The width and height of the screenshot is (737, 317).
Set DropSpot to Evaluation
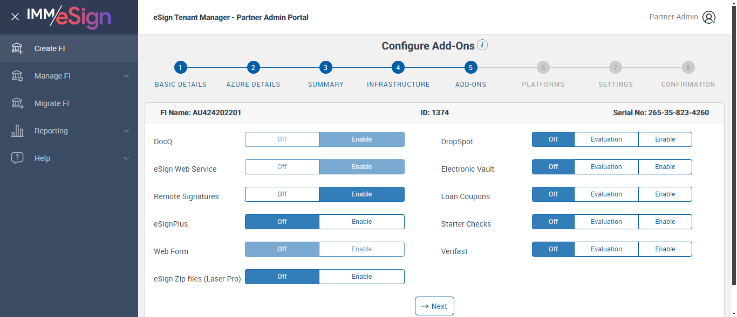[x=606, y=139]
